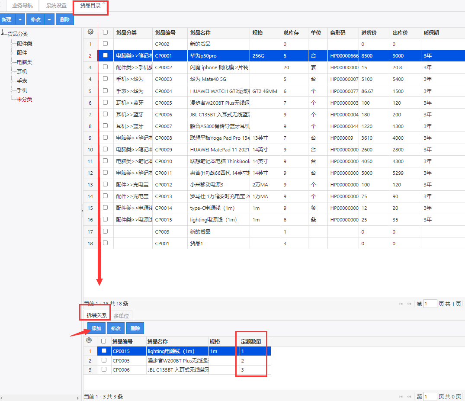Screen dimensions: 465x401
Task: Click the 漫步者W200BT row in 拆装关系 grid
Action: tap(177, 361)
